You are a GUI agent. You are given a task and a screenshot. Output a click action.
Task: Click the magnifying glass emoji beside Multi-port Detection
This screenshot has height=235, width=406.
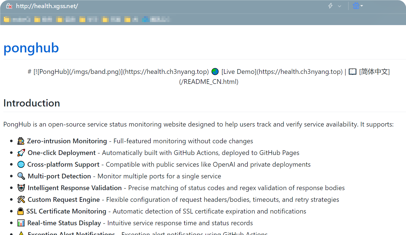(21, 176)
